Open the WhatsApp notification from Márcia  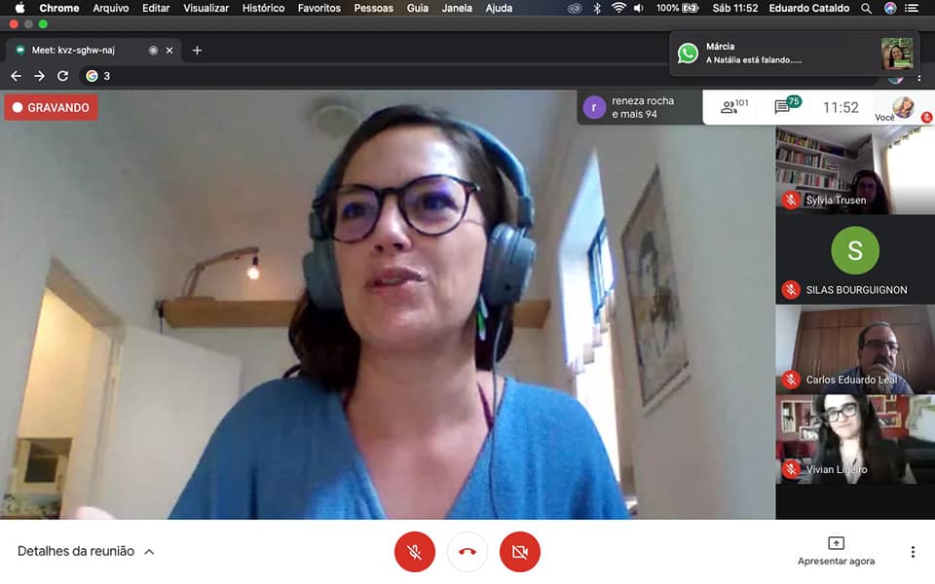pos(795,53)
